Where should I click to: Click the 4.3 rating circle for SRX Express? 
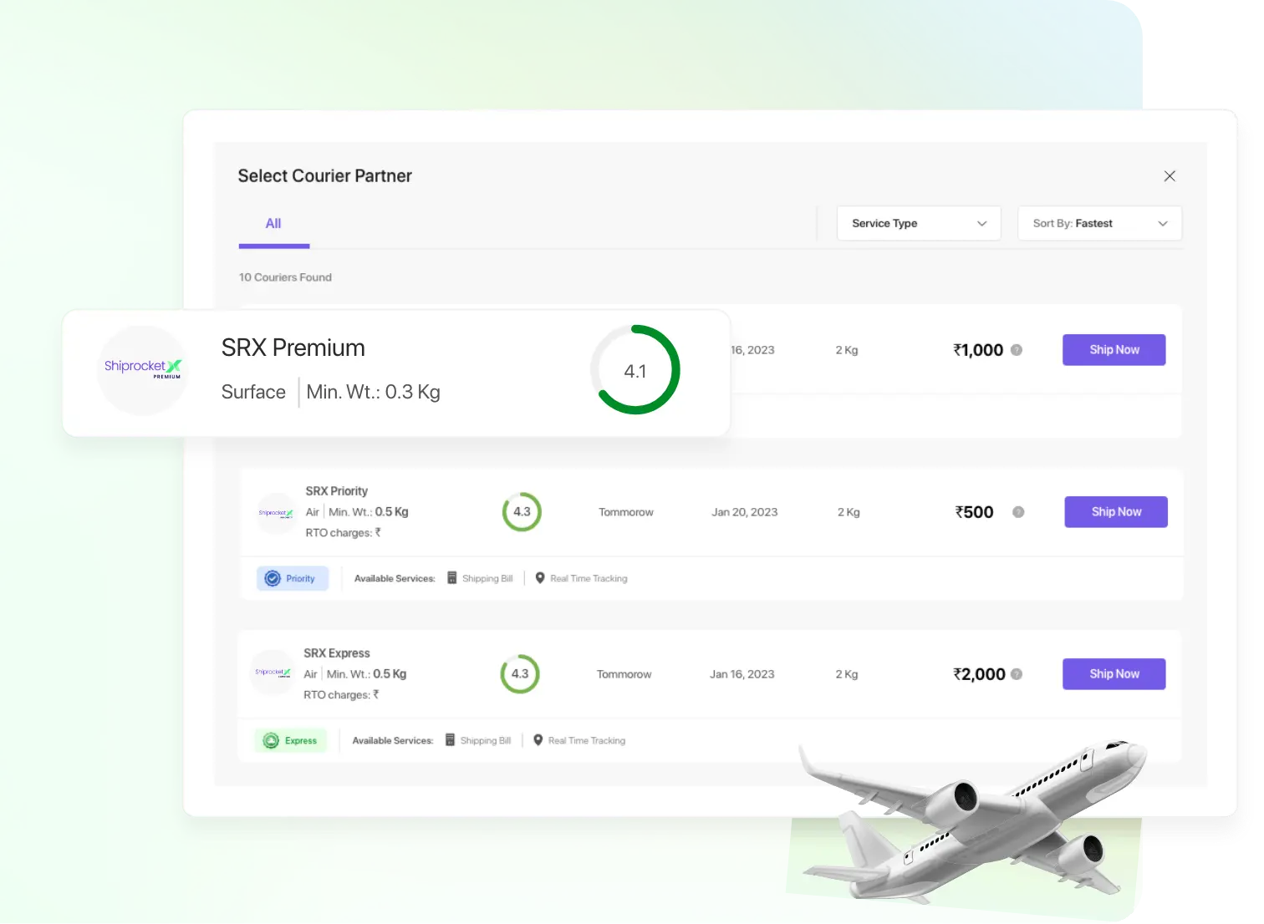[x=520, y=674]
